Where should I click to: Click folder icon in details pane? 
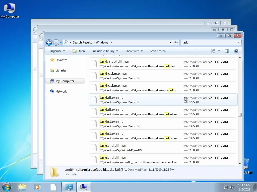click(54, 172)
